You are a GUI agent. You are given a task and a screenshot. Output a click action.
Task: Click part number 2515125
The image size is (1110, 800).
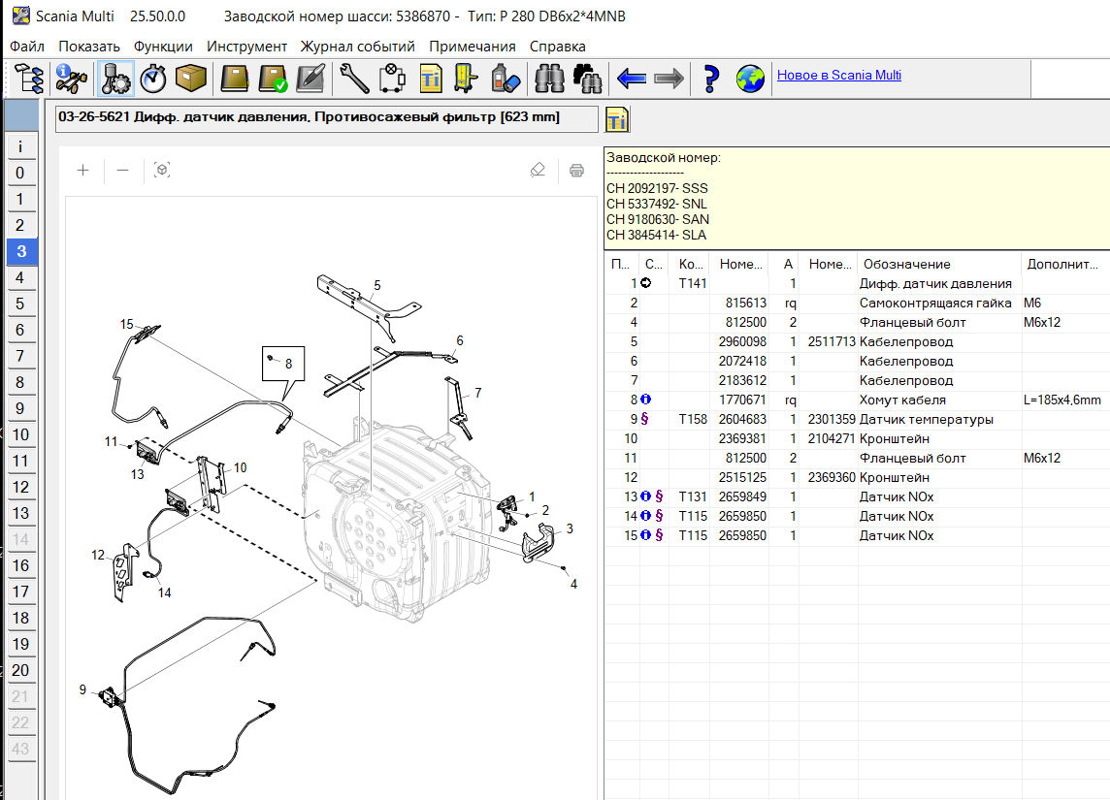coord(742,477)
